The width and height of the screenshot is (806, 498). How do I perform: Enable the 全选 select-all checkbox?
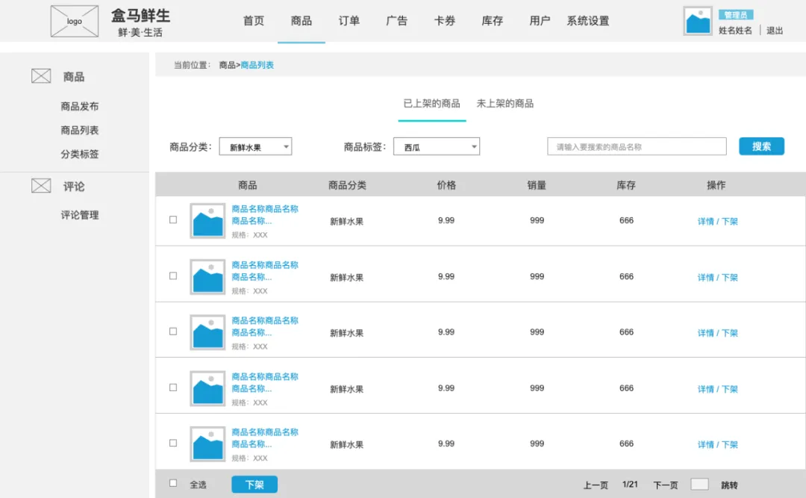coord(172,484)
